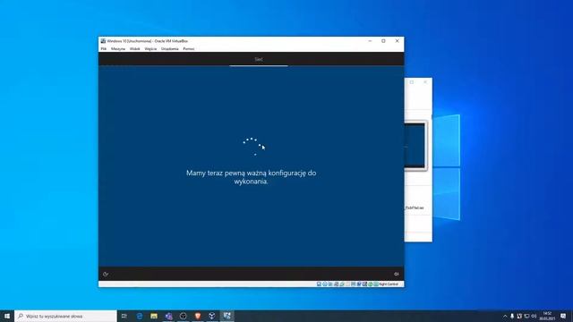Screen dimensions: 573x322
Task: Click the microphone tray icon
Action: [512, 316]
